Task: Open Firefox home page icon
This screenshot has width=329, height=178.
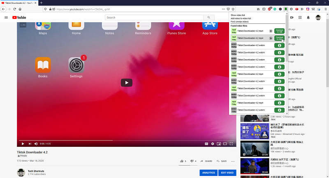Action: coord(20,9)
